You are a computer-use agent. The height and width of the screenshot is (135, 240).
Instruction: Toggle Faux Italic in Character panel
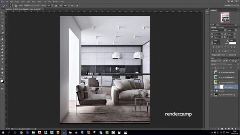[216, 47]
